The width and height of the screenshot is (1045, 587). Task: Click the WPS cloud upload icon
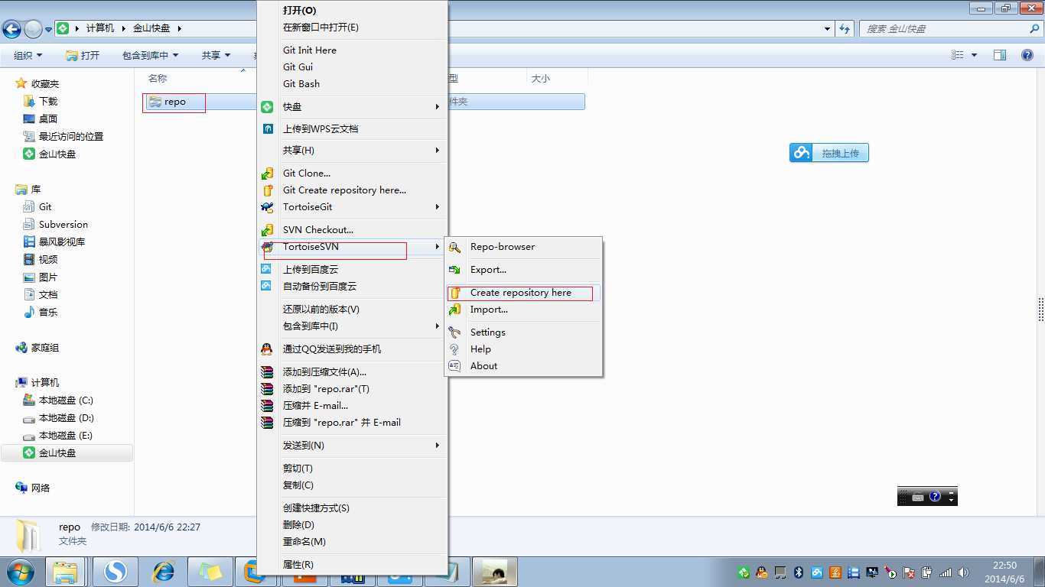[x=267, y=129]
